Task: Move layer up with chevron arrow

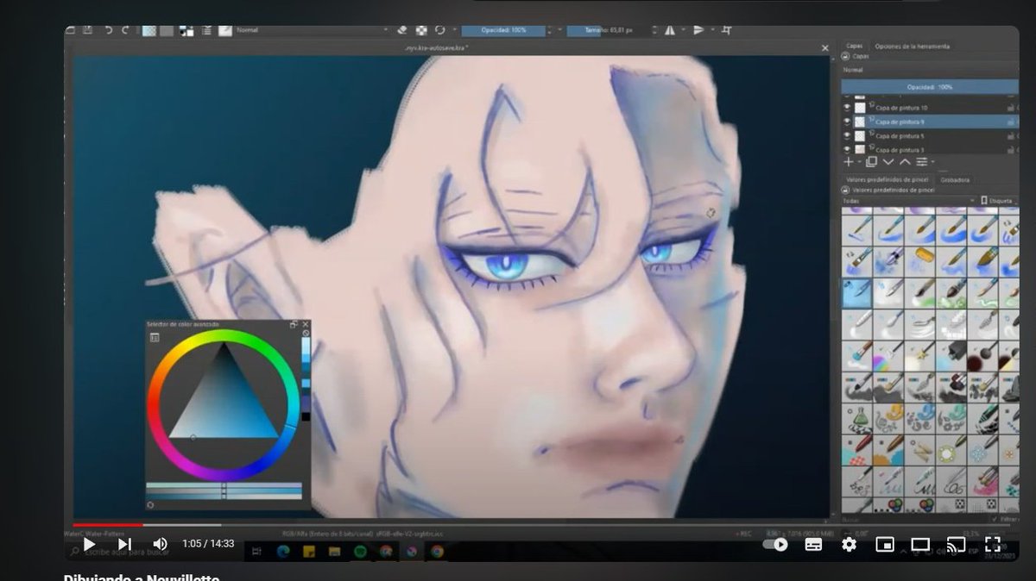Action: tap(905, 162)
